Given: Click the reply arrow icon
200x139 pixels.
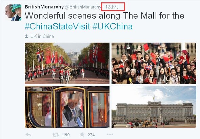Looking at the screenshot, I should (28, 135).
